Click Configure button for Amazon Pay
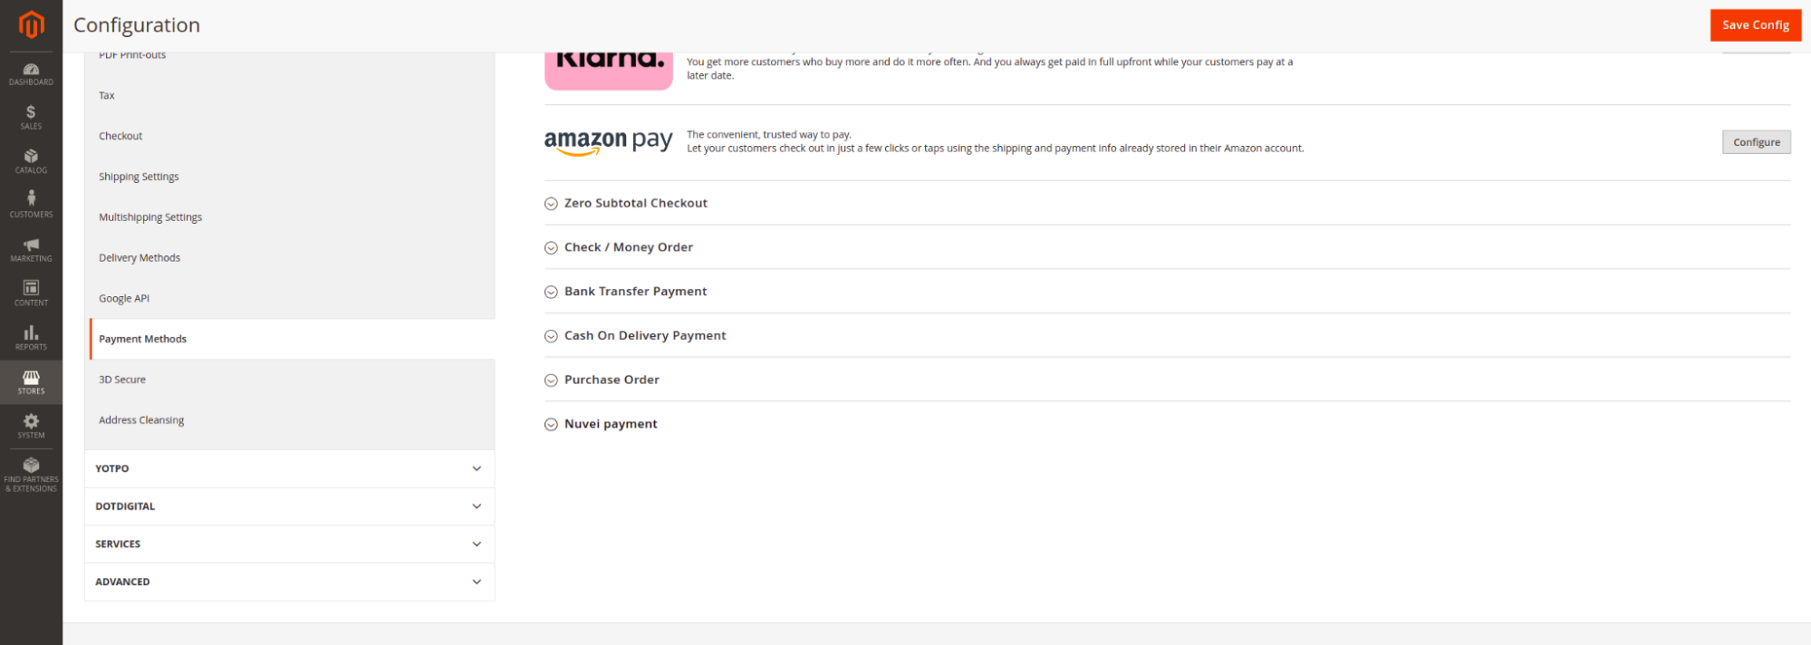This screenshot has width=1811, height=645. click(1756, 142)
